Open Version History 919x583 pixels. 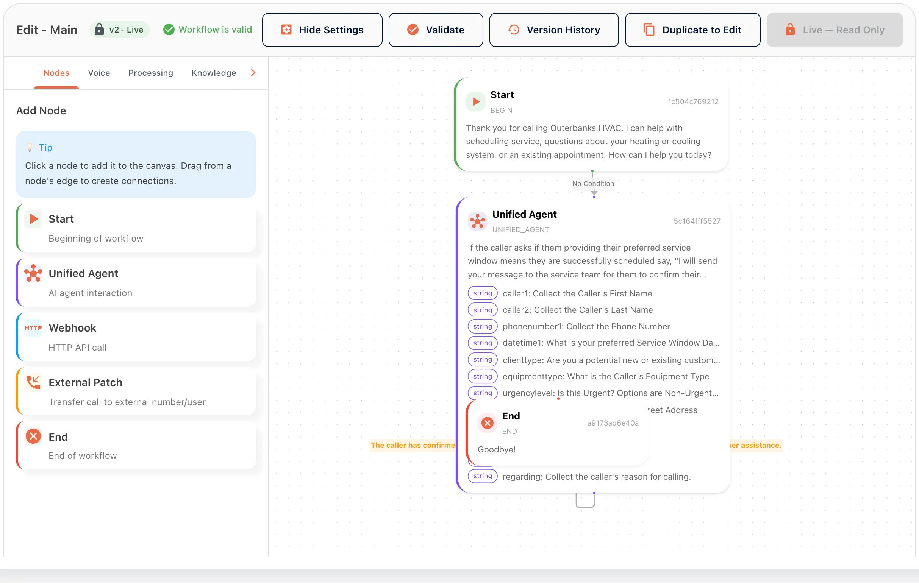tap(554, 30)
